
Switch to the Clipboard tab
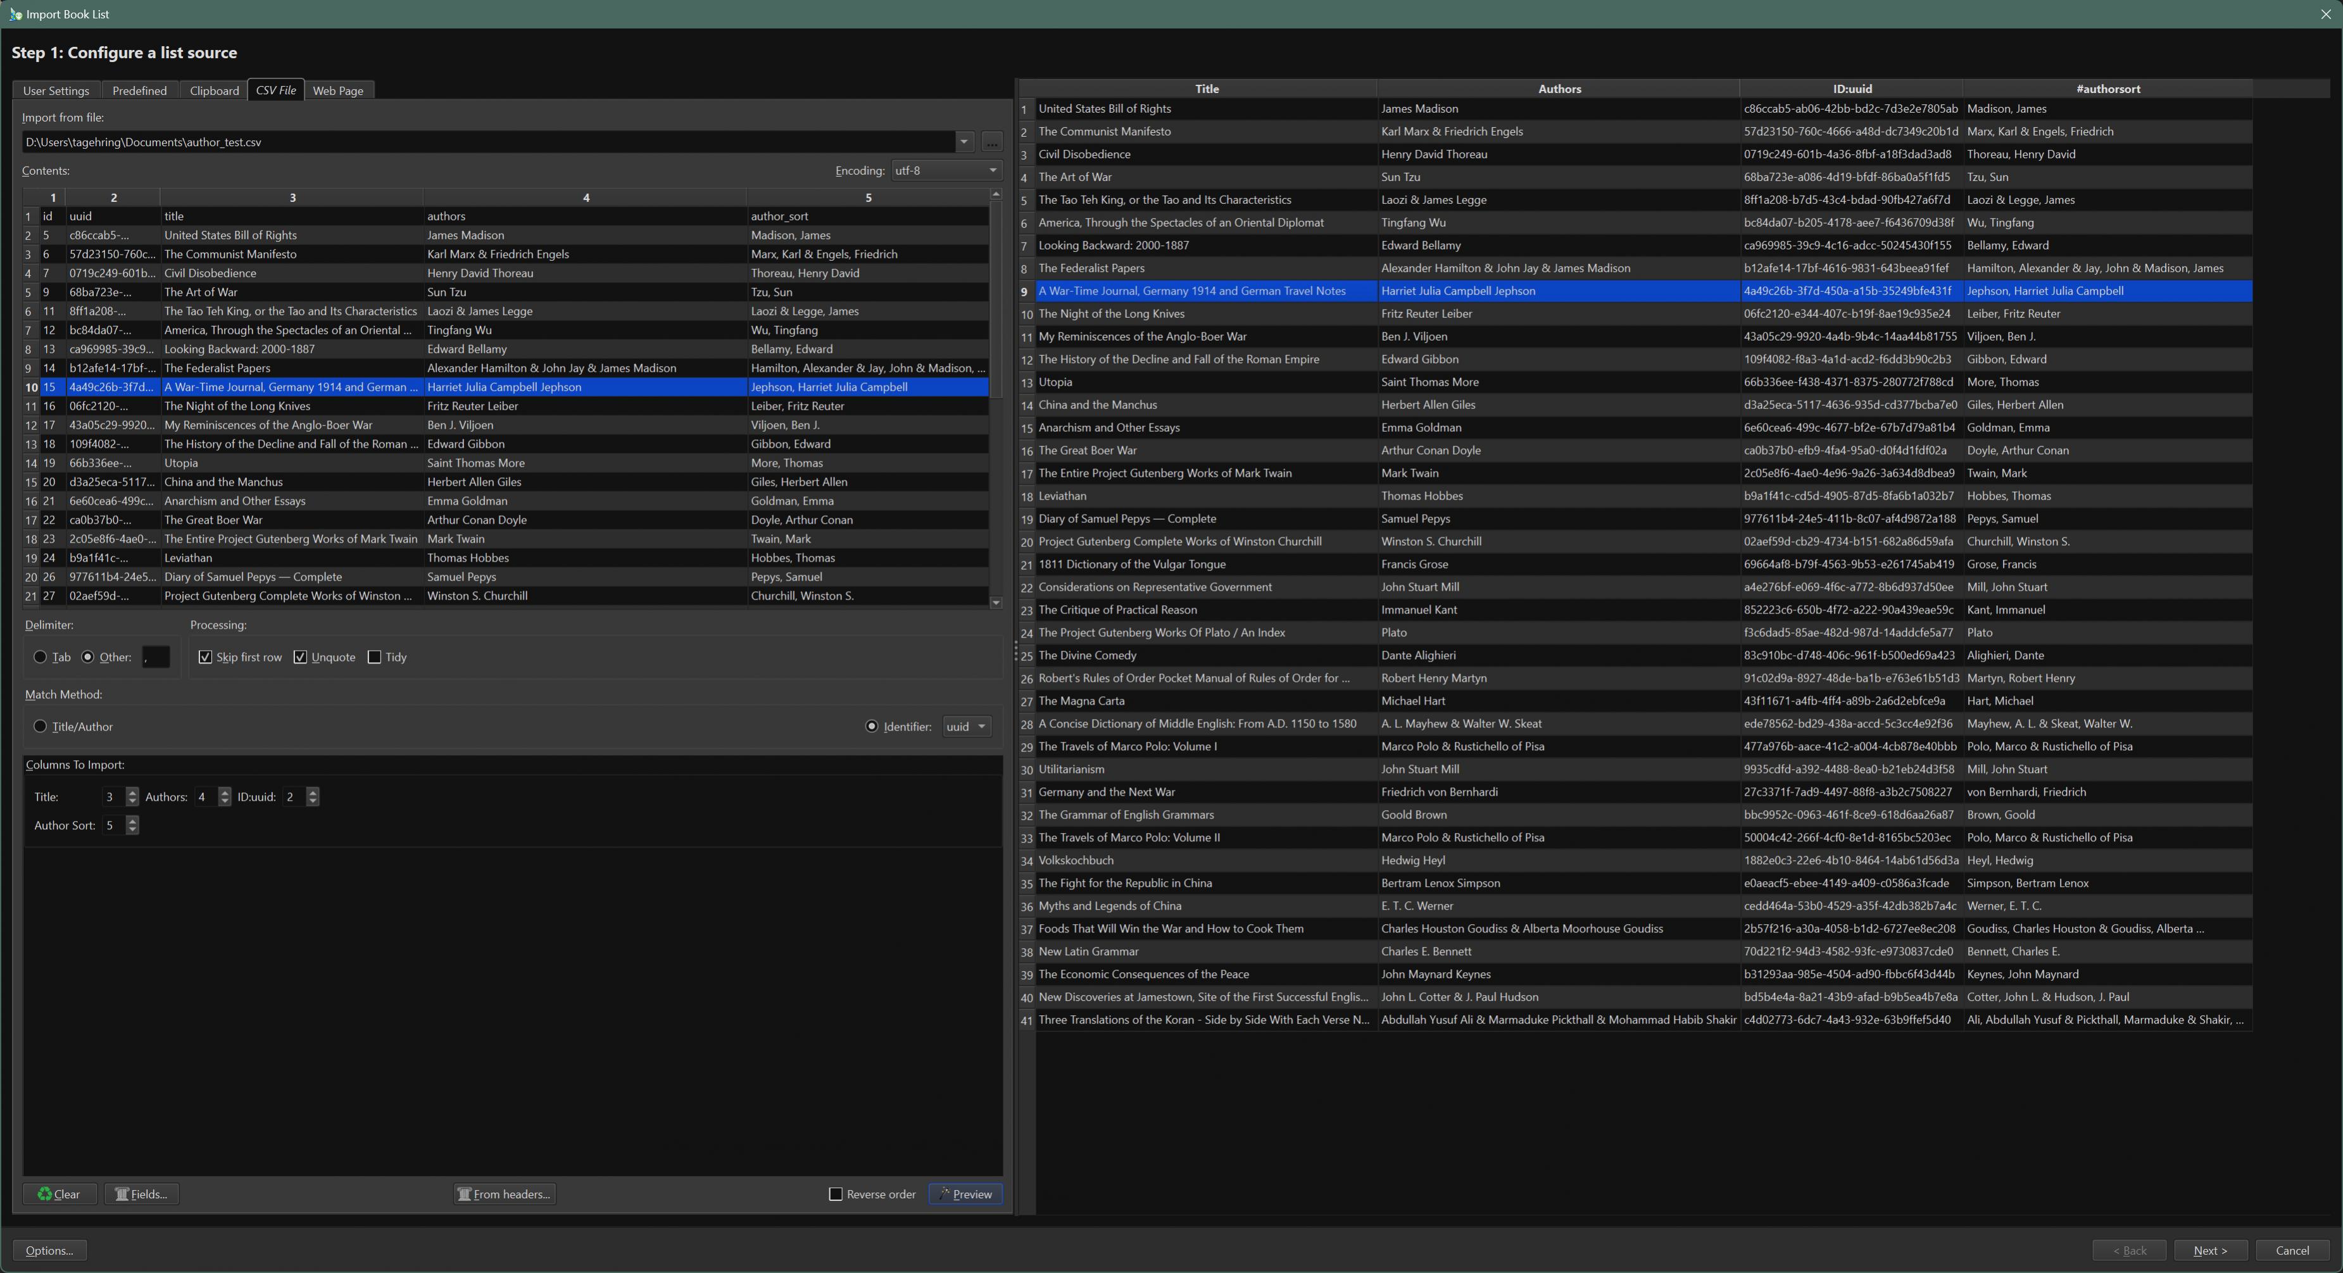point(214,90)
